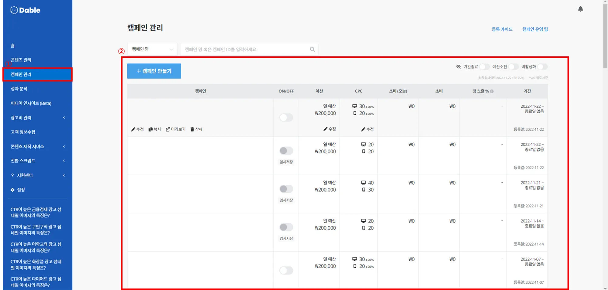Open the 캠페인 명 search type dropdown
The image size is (608, 290).
(152, 49)
